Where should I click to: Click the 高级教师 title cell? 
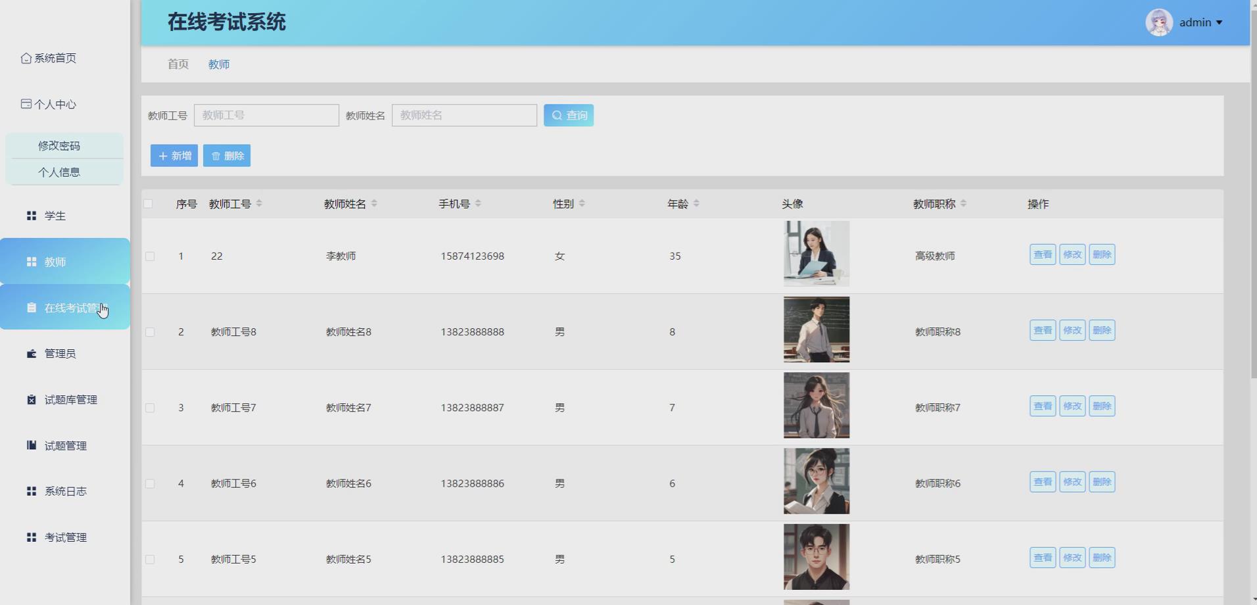click(935, 256)
